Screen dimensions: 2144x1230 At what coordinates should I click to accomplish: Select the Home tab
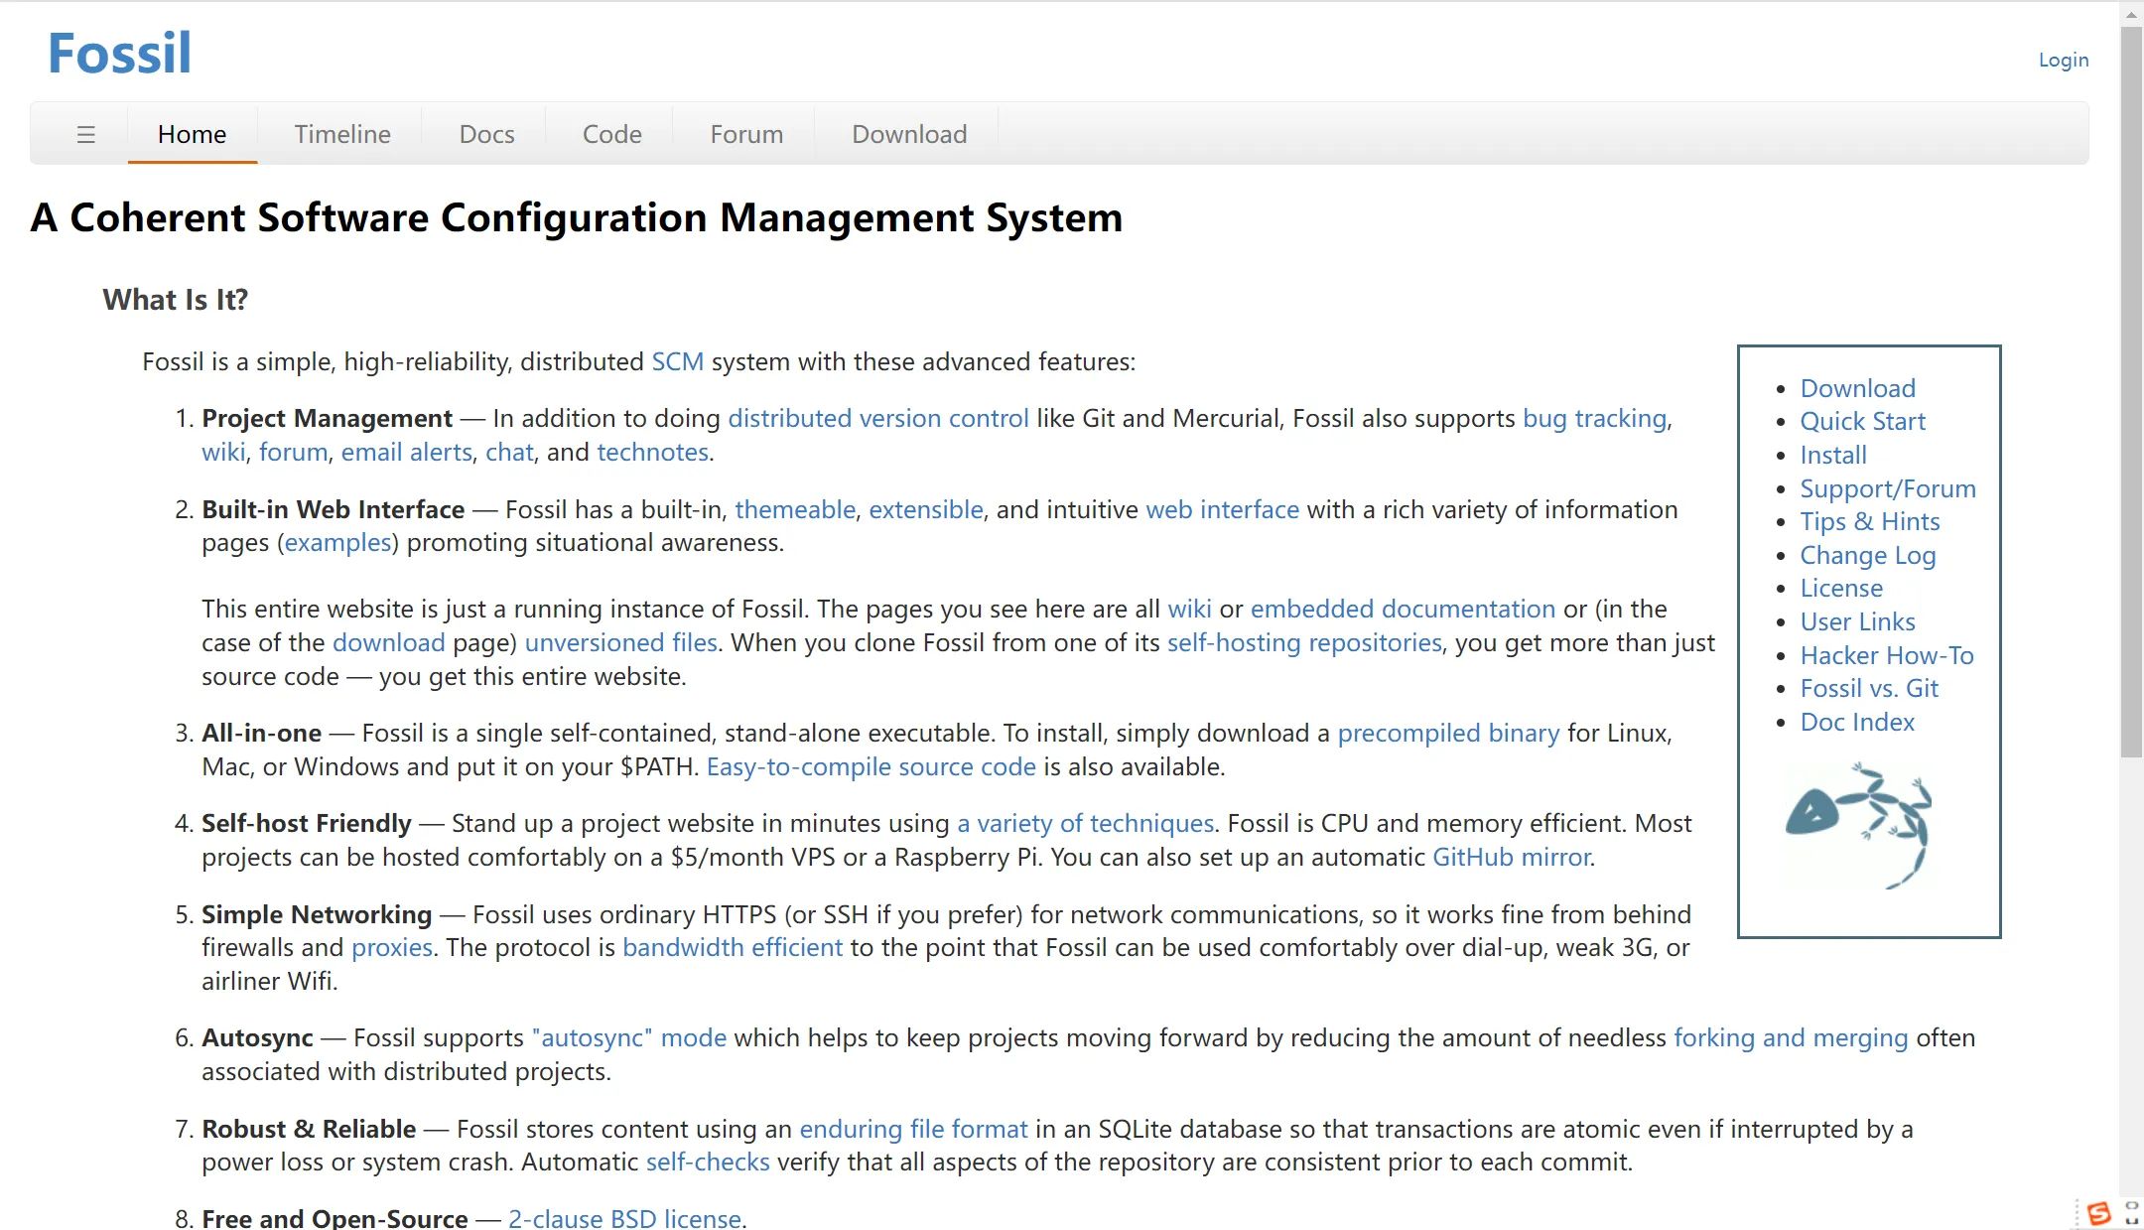pos(192,134)
